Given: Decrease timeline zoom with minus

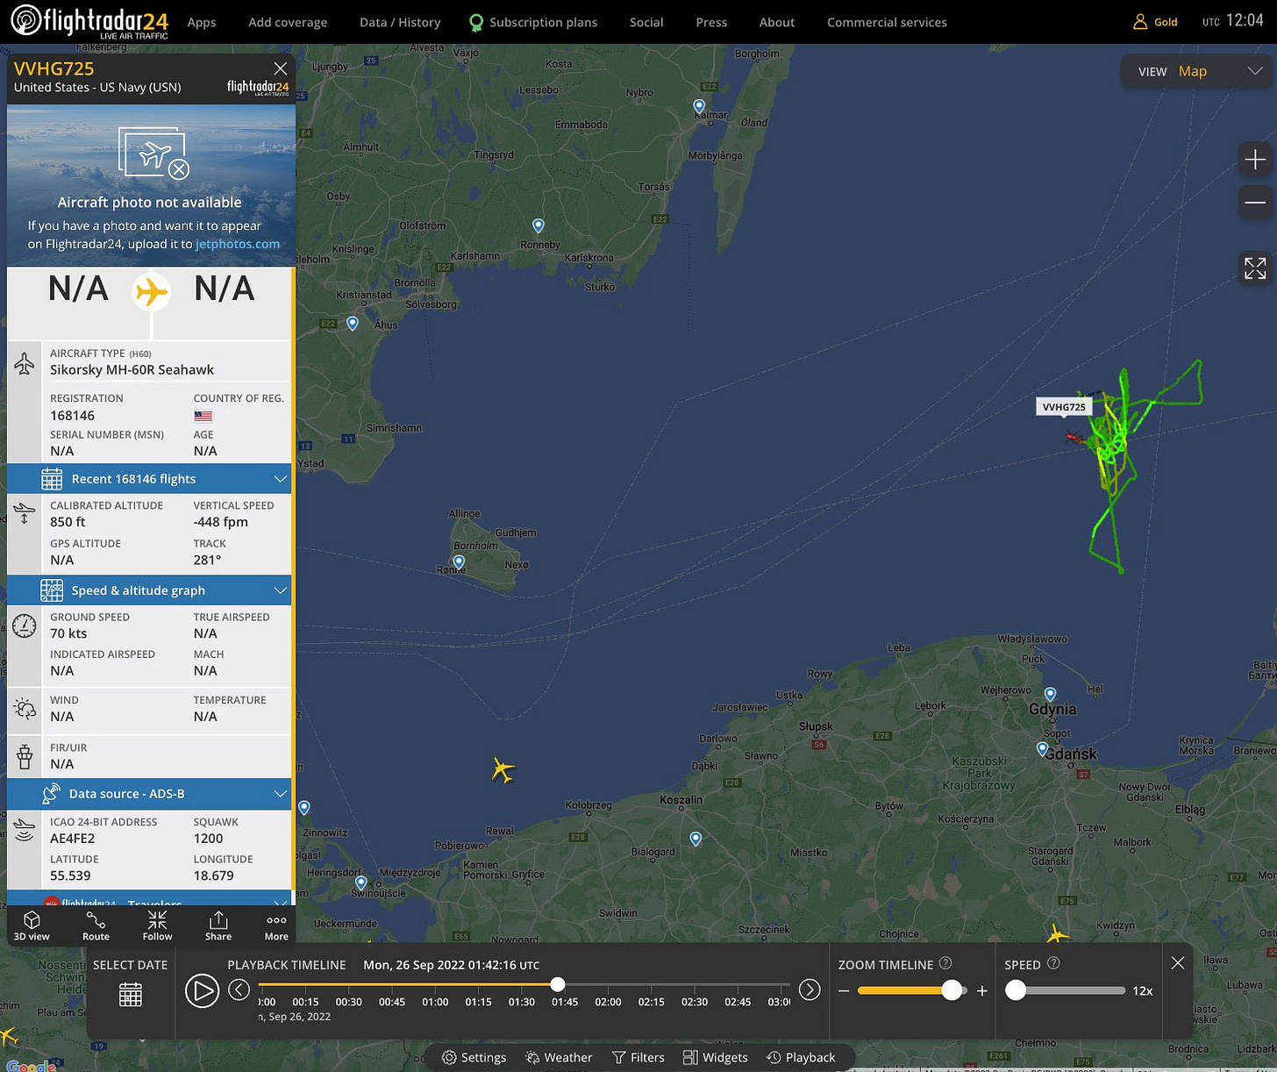Looking at the screenshot, I should (x=844, y=991).
